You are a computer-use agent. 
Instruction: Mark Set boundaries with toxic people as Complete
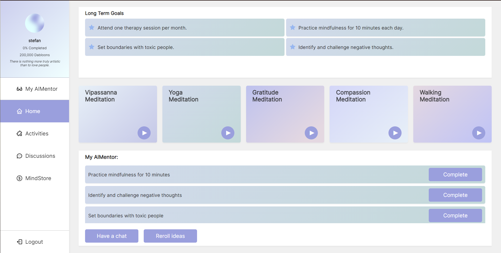pos(455,215)
